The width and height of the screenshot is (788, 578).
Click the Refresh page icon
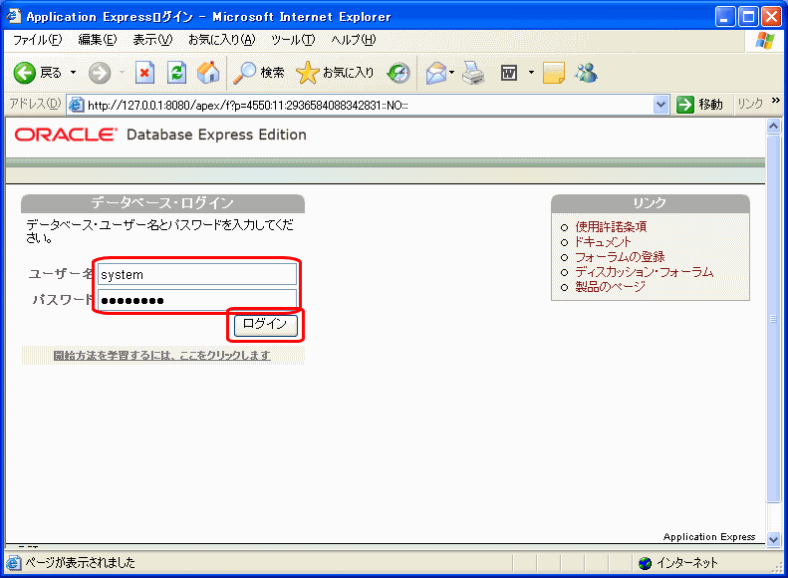tap(176, 73)
